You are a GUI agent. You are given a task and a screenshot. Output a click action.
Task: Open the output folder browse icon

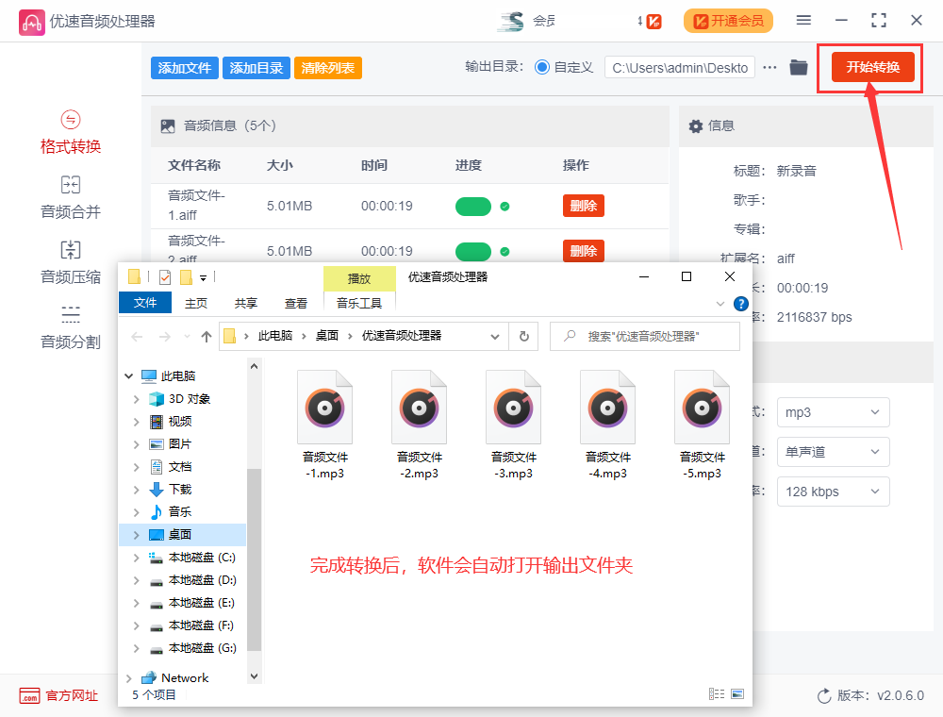pyautogui.click(x=798, y=67)
